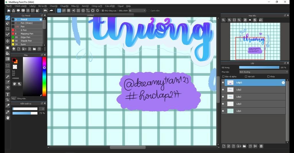
Task: Open the Chỉnh sửa menu
Action: 21,6
